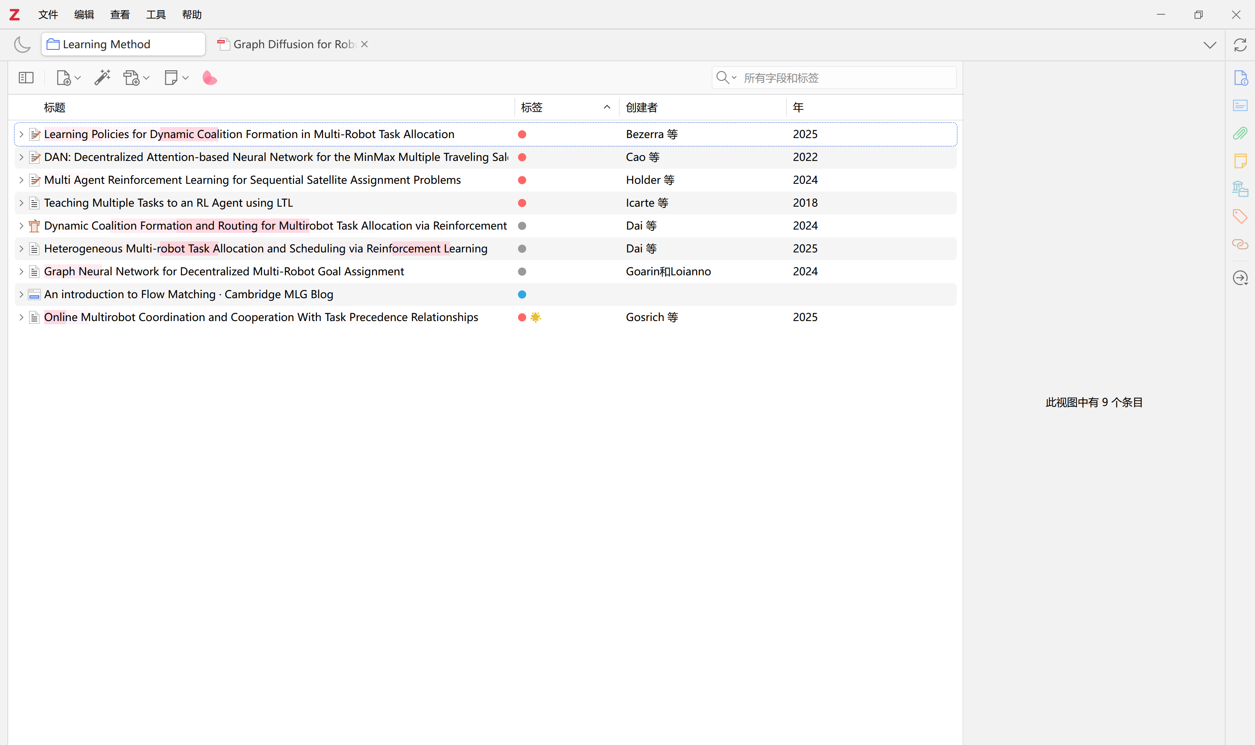Open the tags icon in right sidebar
1255x745 pixels.
click(1240, 216)
